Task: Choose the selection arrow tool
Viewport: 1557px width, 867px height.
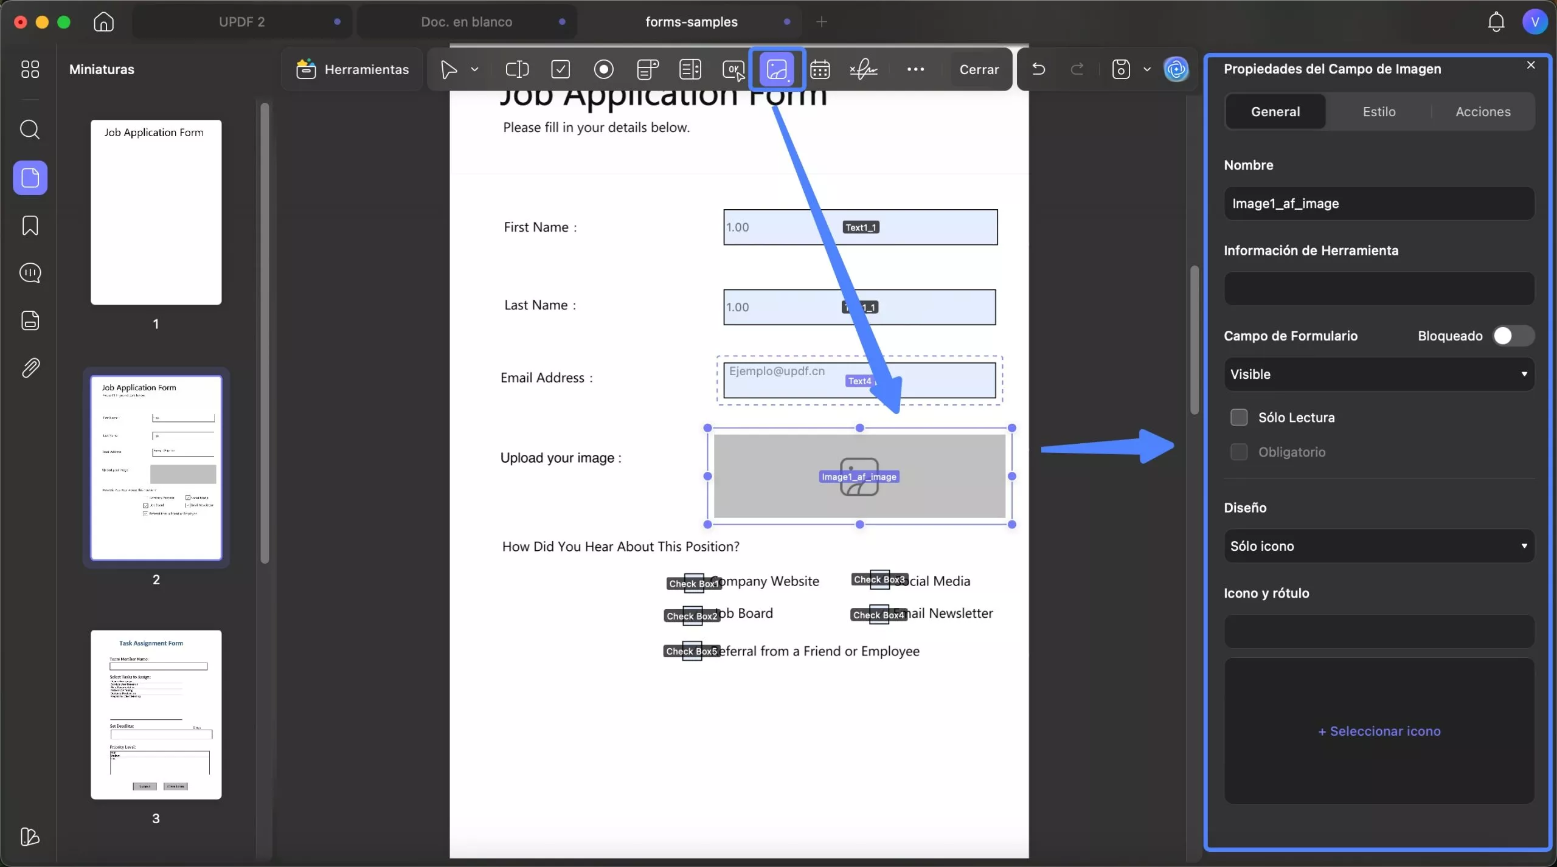Action: (449, 69)
